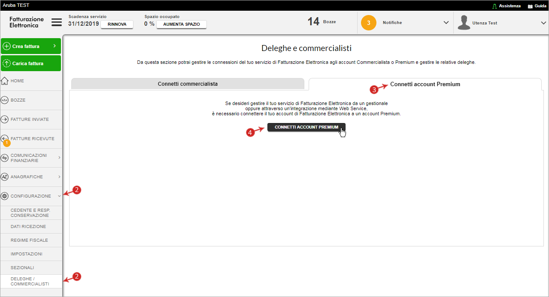The height and width of the screenshot is (297, 549).
Task: Switch to Connetti commercialista tab
Action: [188, 84]
